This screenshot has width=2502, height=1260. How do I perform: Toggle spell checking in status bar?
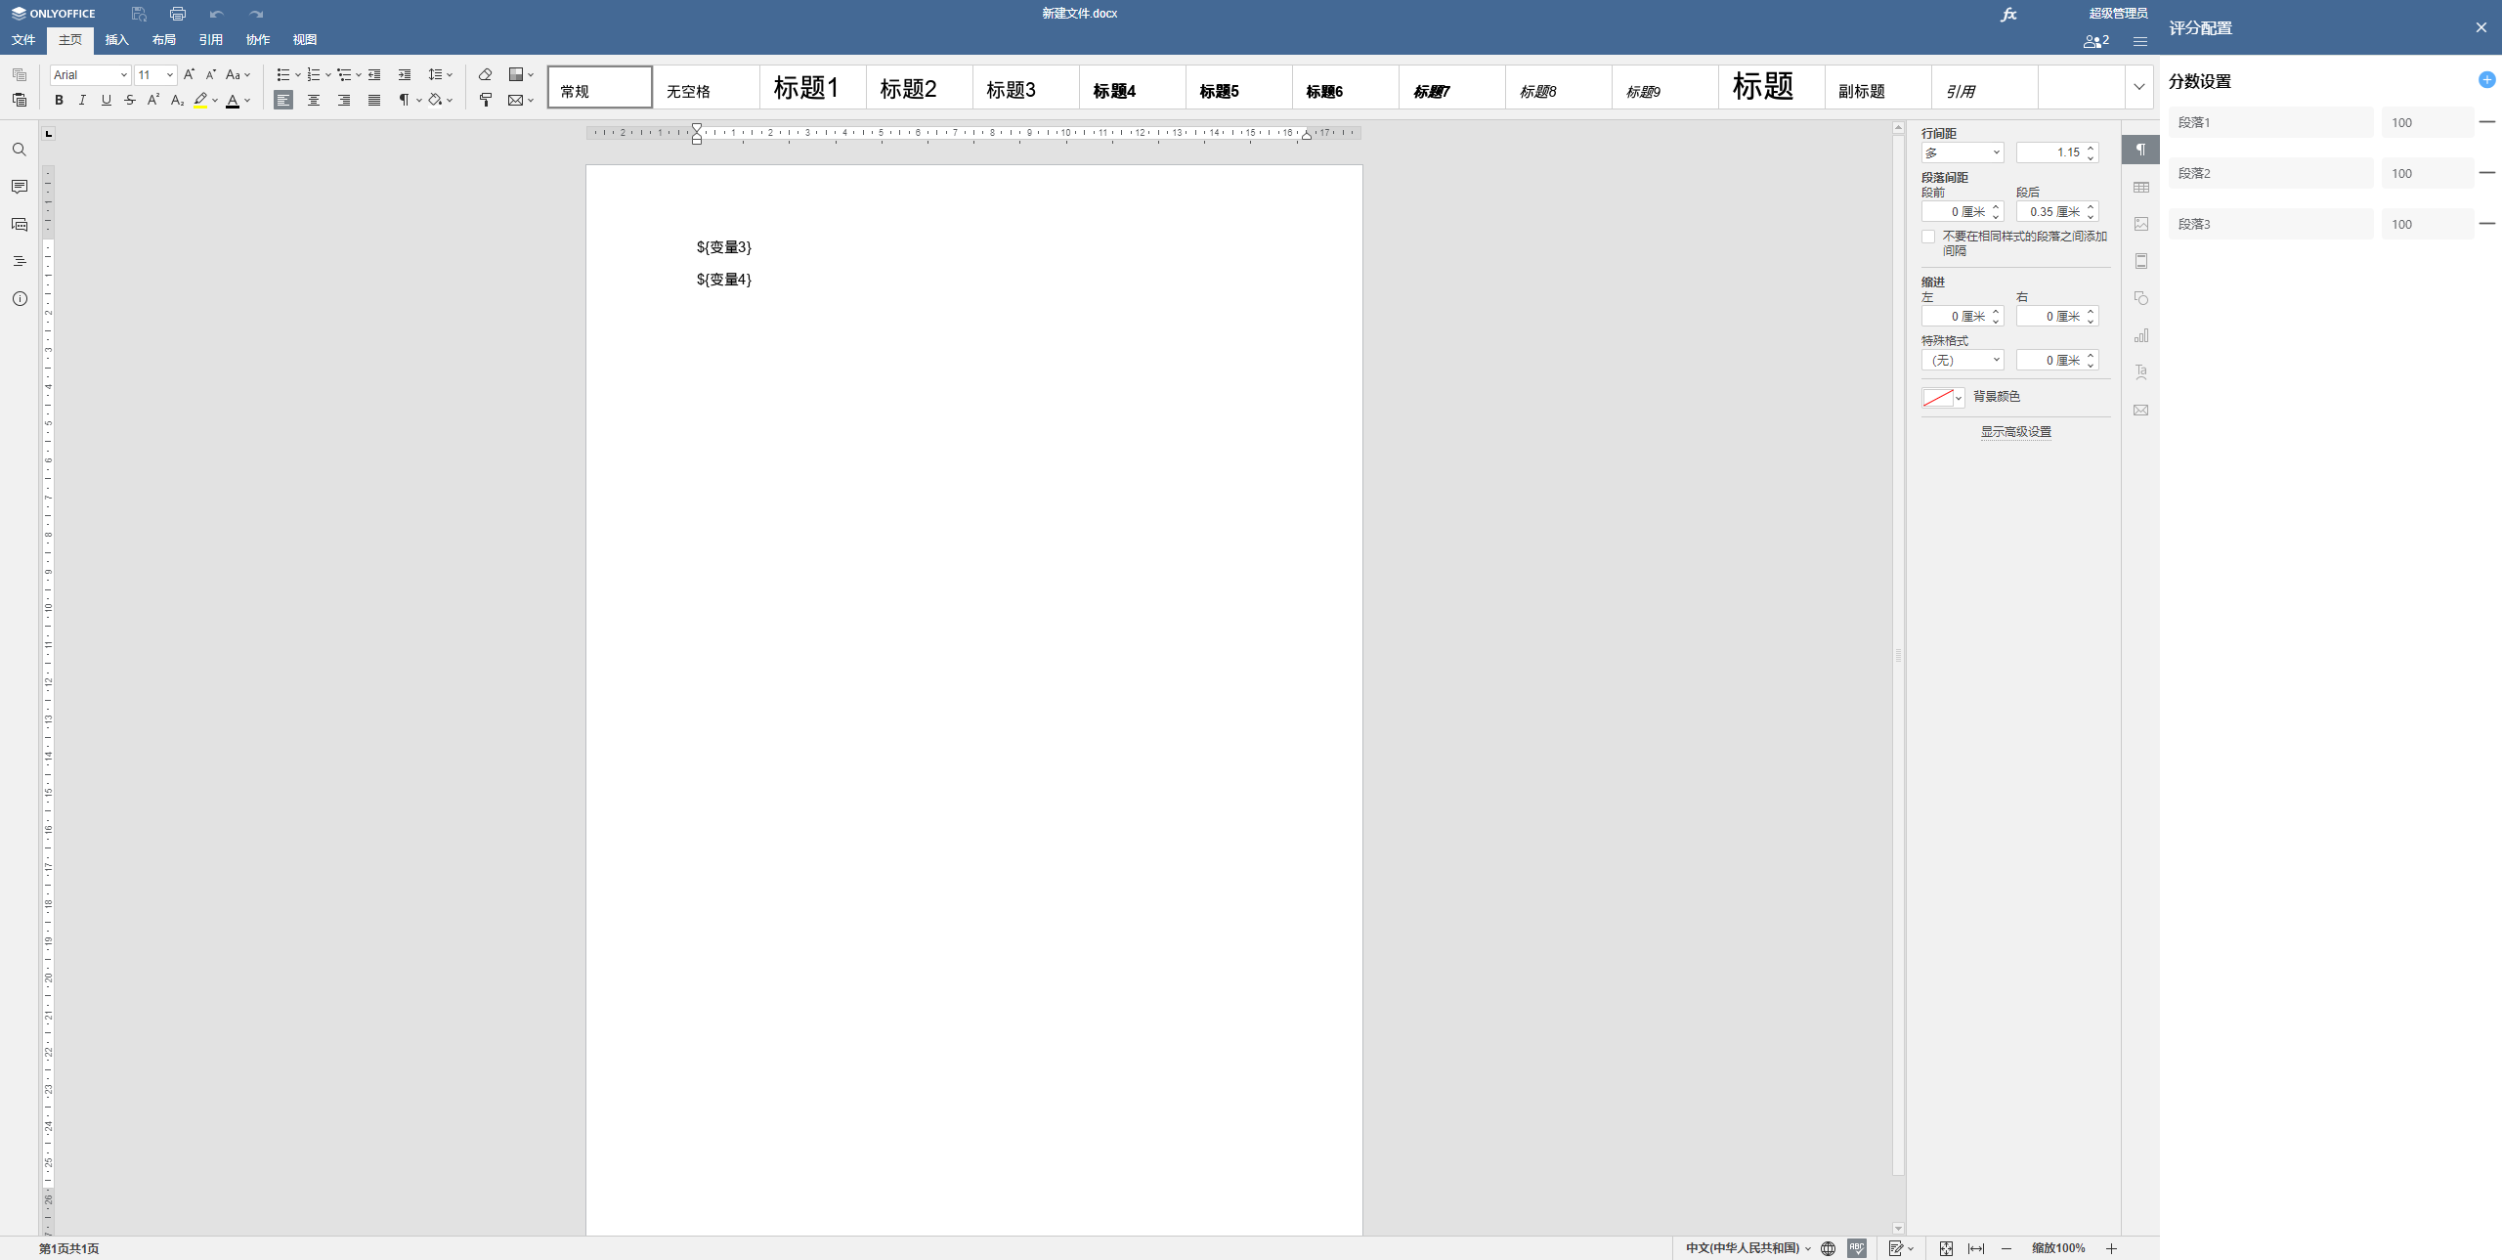[1857, 1248]
